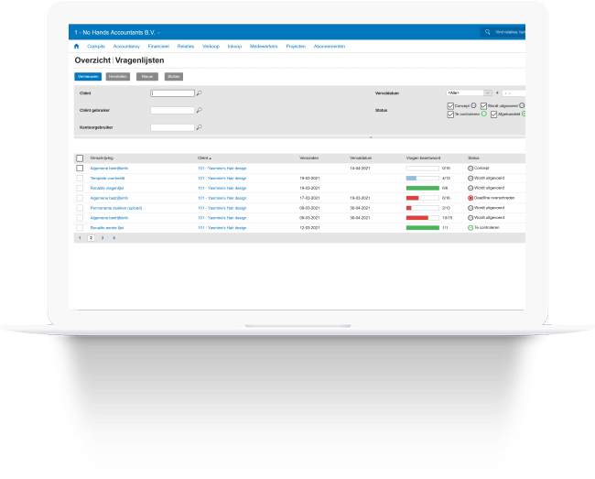This screenshot has width=595, height=479.
Task: Click the grey circle icon beside the Concept filter
Action: coord(473,105)
